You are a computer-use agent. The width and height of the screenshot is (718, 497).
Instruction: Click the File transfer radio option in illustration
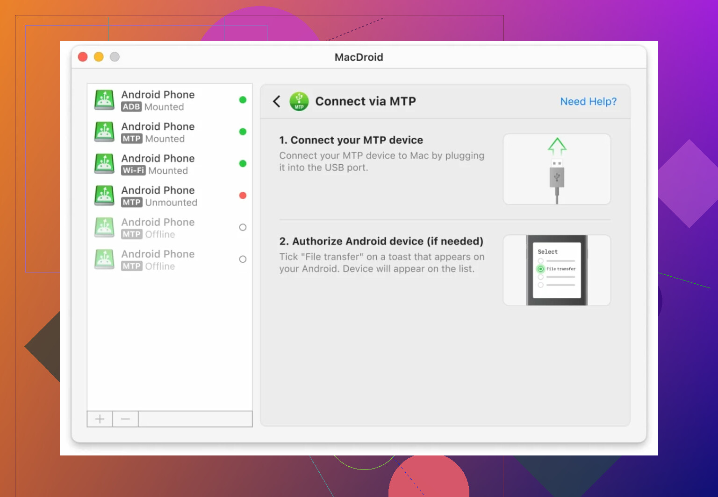tap(541, 269)
